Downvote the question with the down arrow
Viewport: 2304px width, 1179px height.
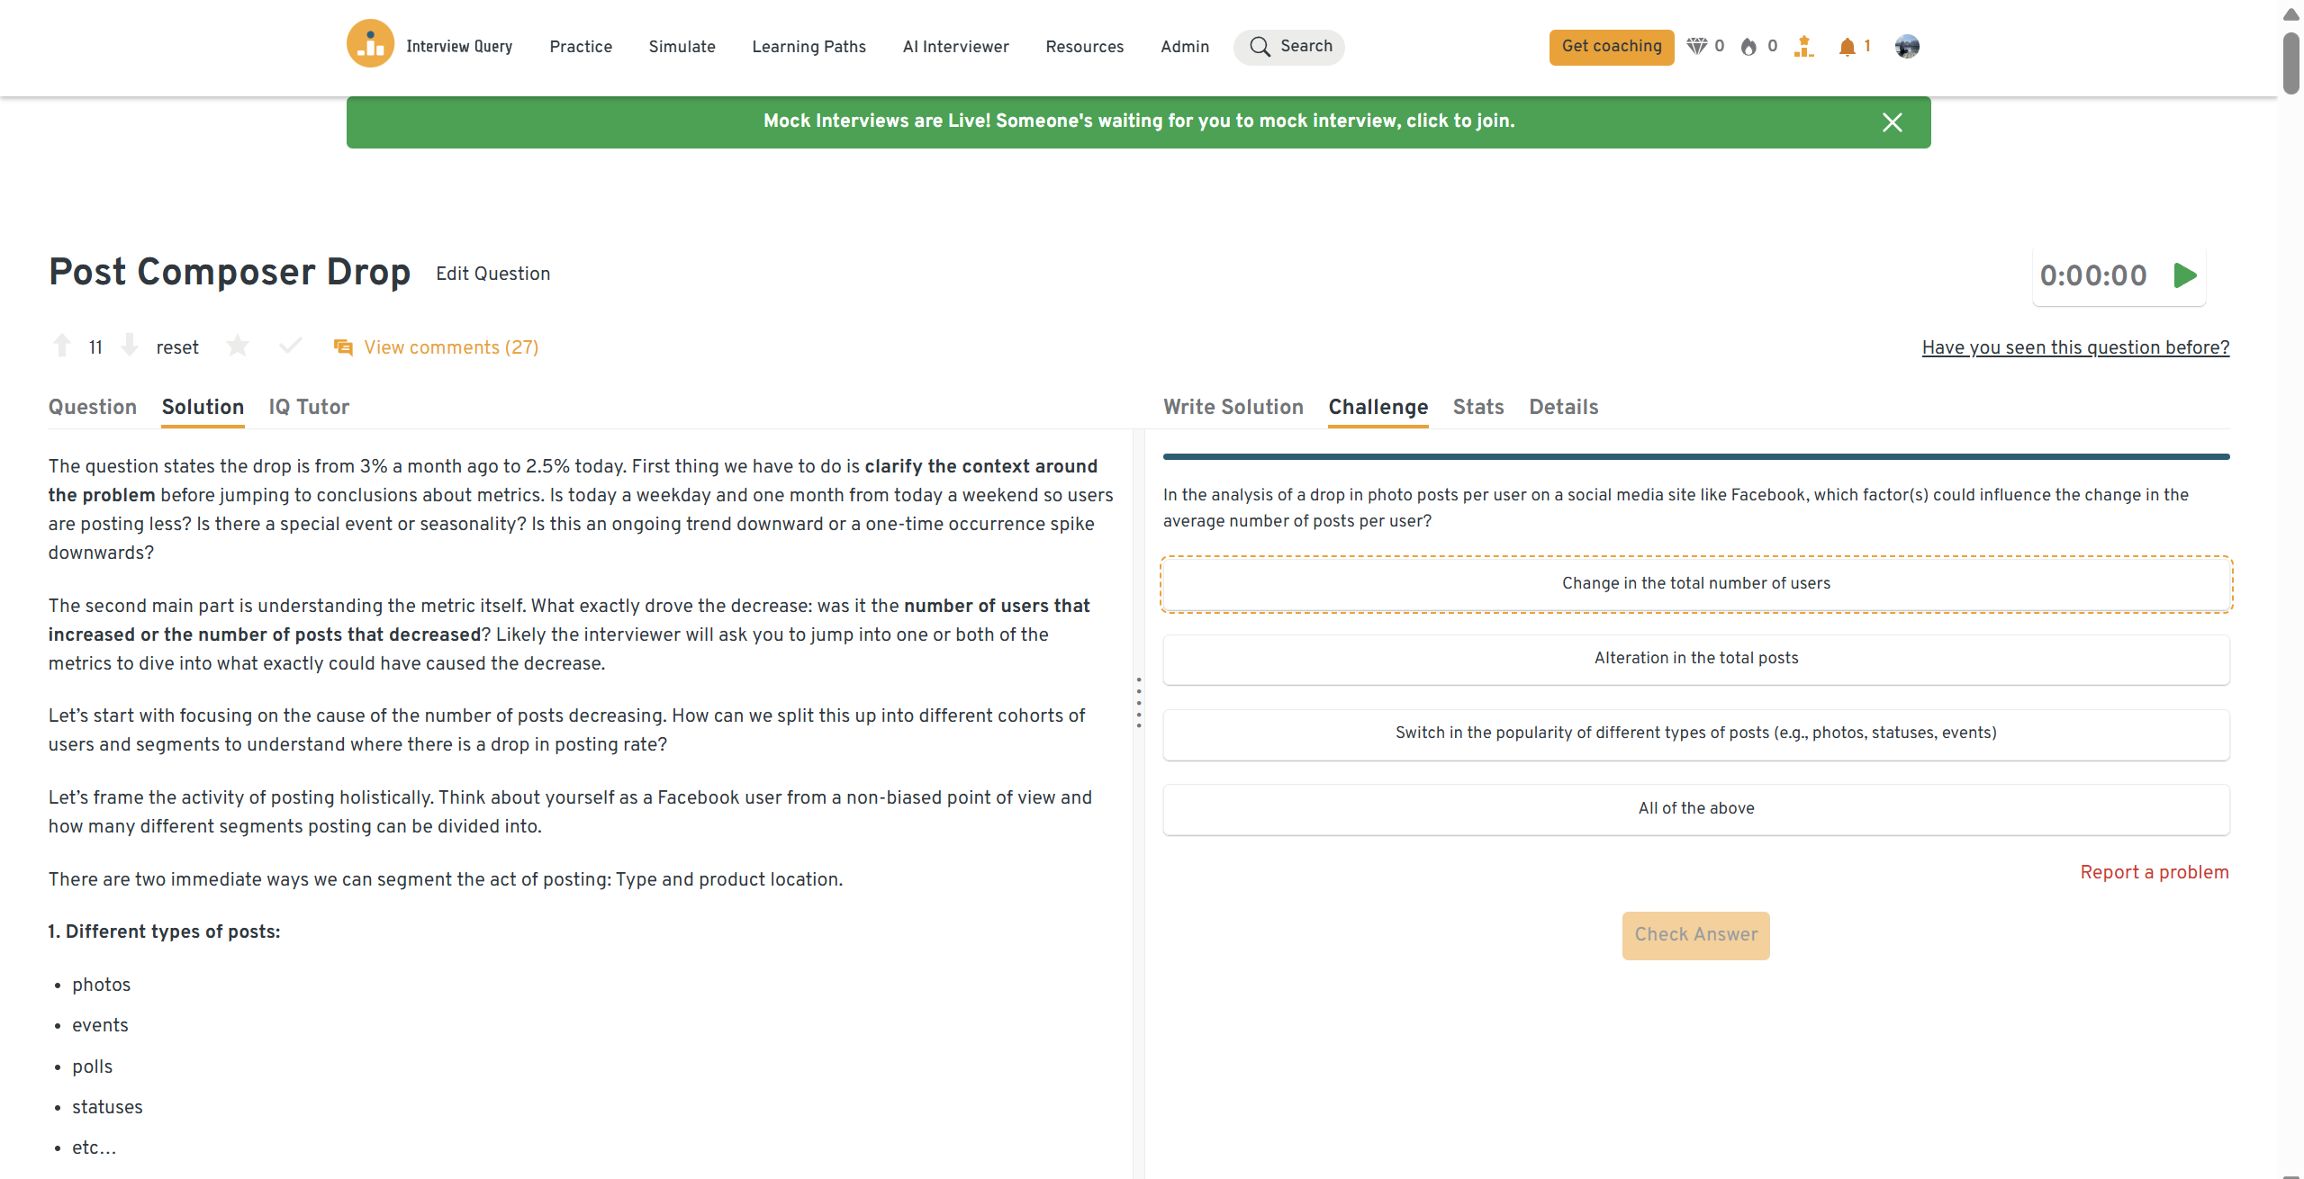point(130,346)
